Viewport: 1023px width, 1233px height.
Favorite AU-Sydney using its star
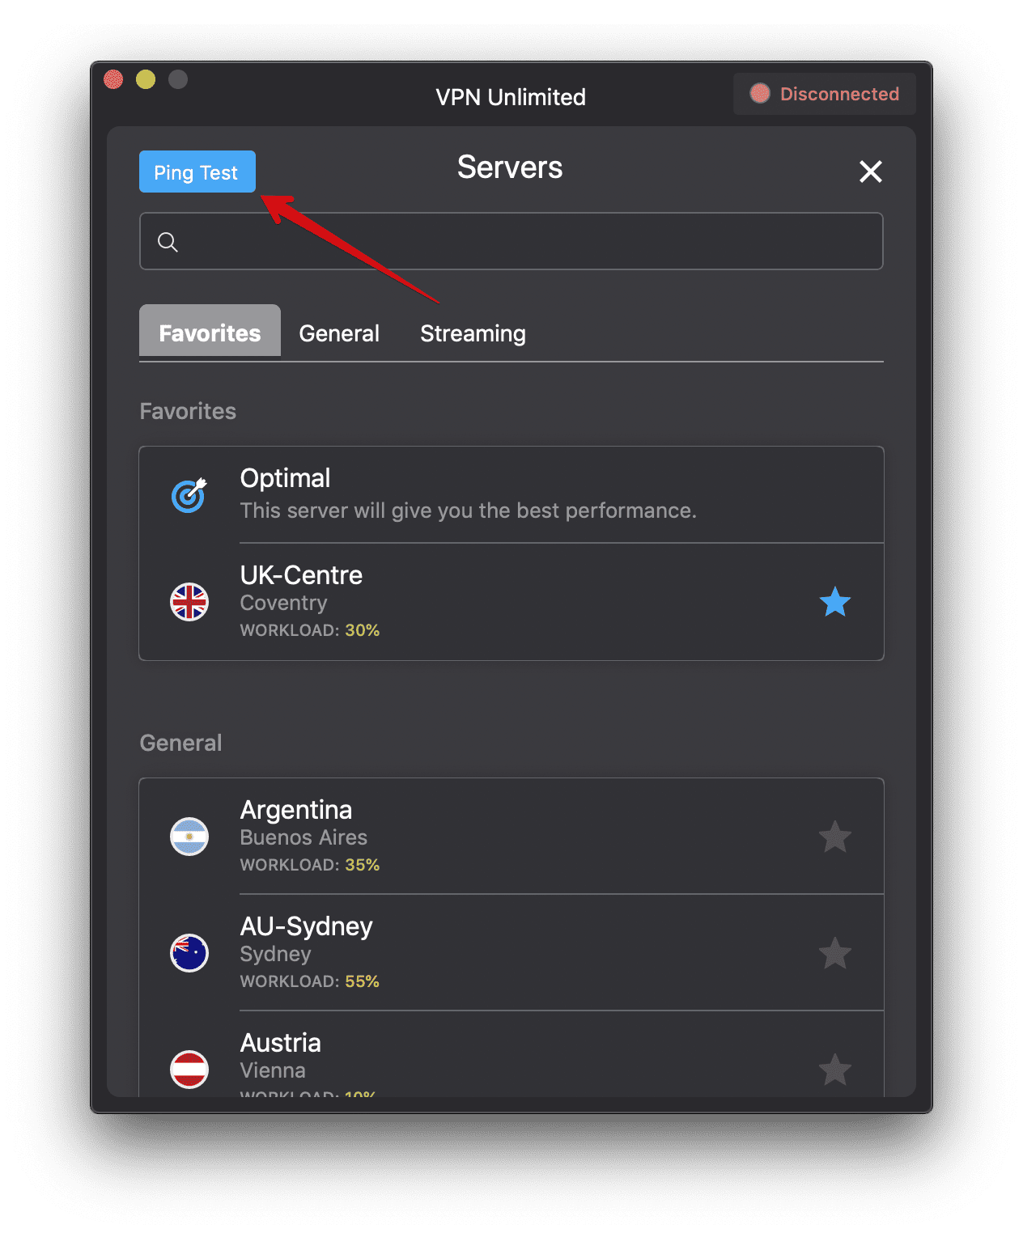834,953
